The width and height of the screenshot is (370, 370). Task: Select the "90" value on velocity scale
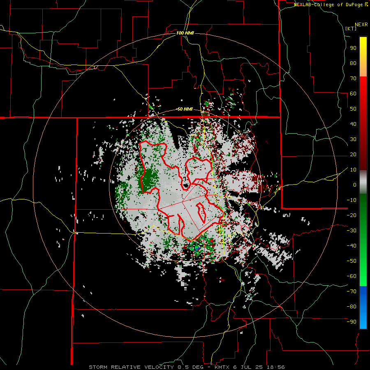[x=353, y=48]
